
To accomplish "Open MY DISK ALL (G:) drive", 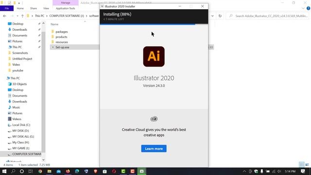I will click(23, 137).
